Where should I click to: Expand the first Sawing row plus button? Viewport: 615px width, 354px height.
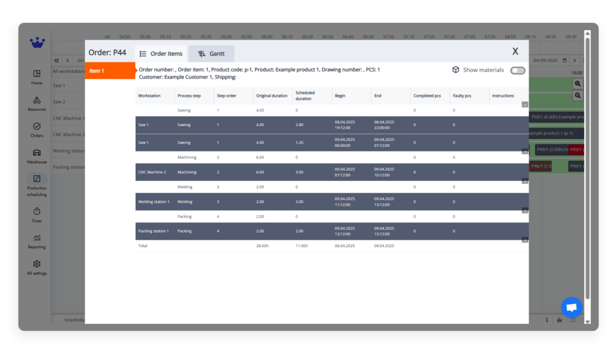point(525,105)
